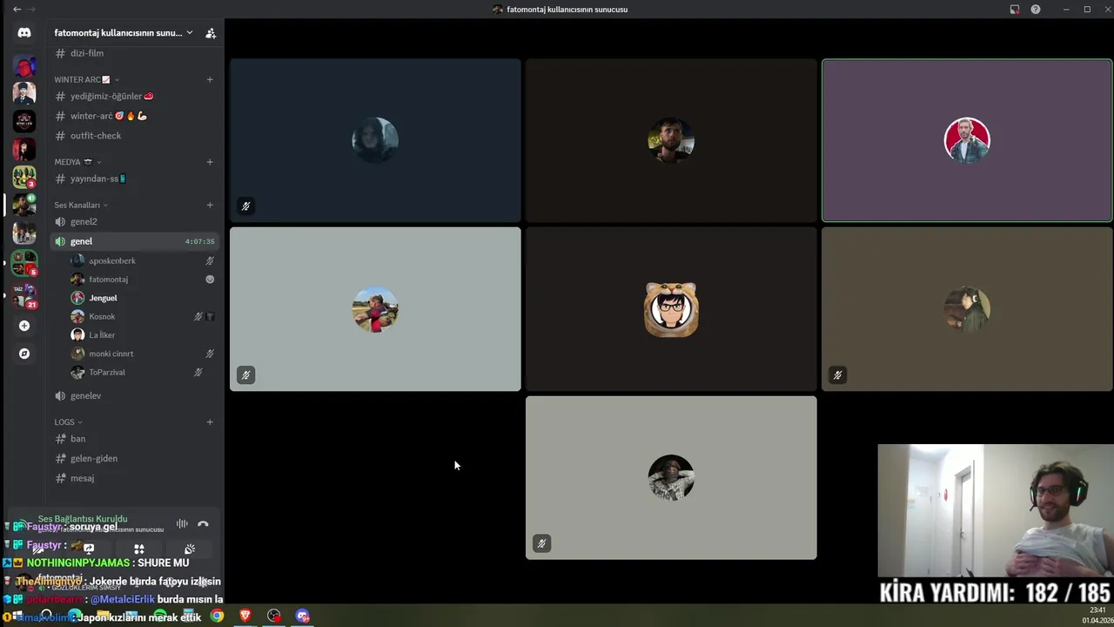Open the winter-arć channel
The width and height of the screenshot is (1114, 627).
click(135, 116)
